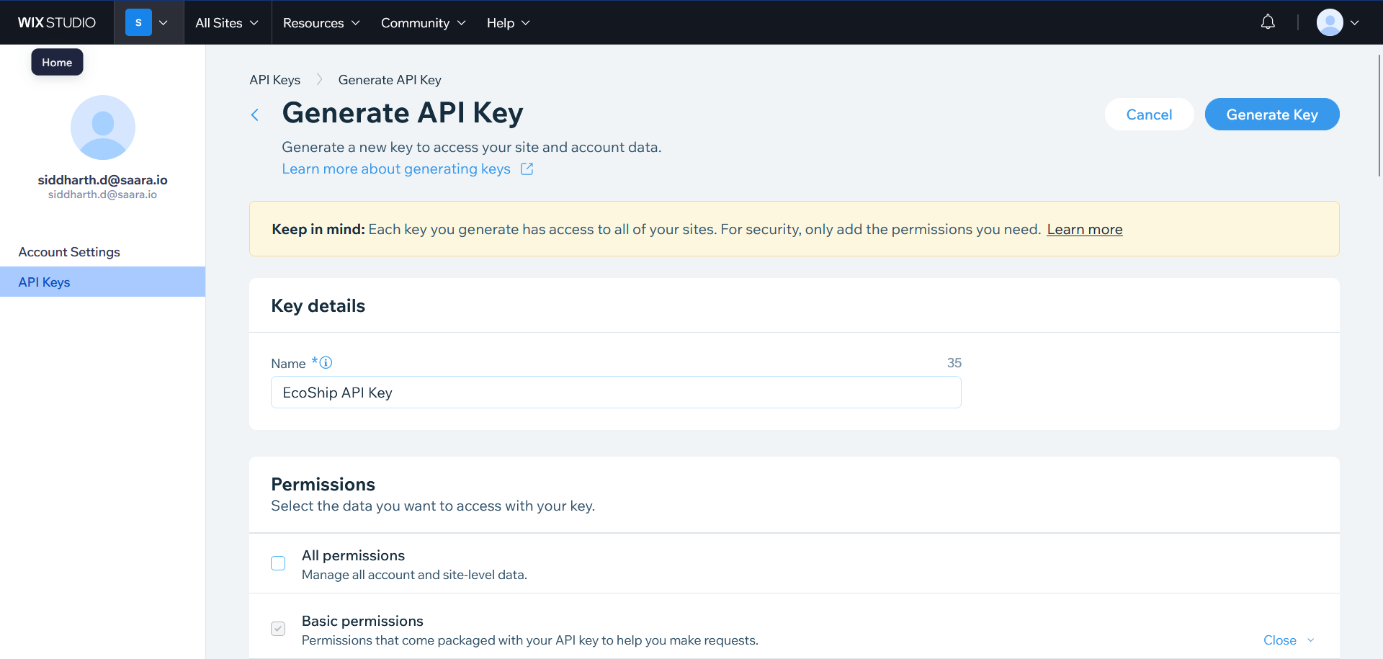Click the Wix Studio logo
Image resolution: width=1383 pixels, height=659 pixels.
click(x=56, y=22)
